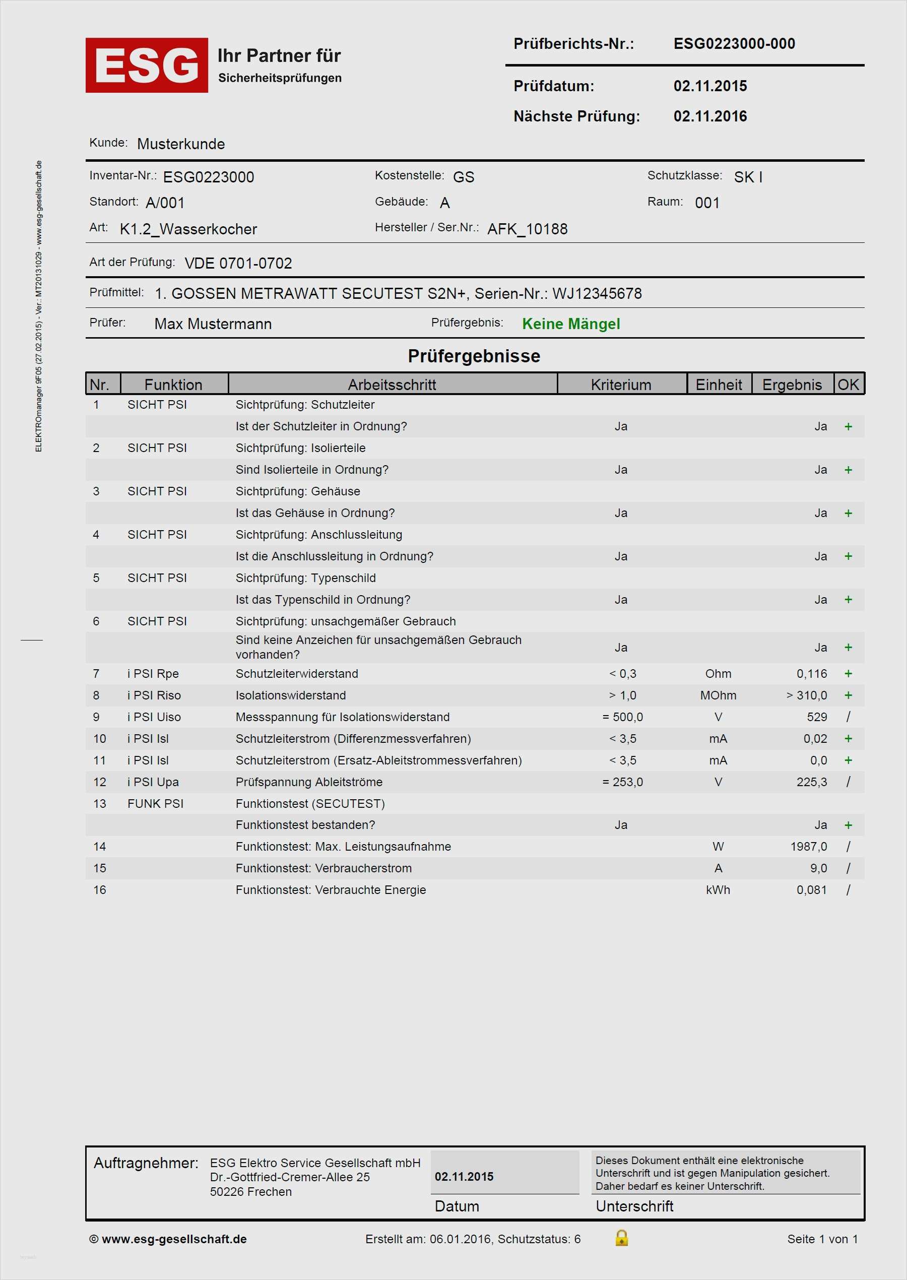Click green plus for 'Funktionstest bestanden?' row
Viewport: 907px width, 1280px height.
(848, 825)
